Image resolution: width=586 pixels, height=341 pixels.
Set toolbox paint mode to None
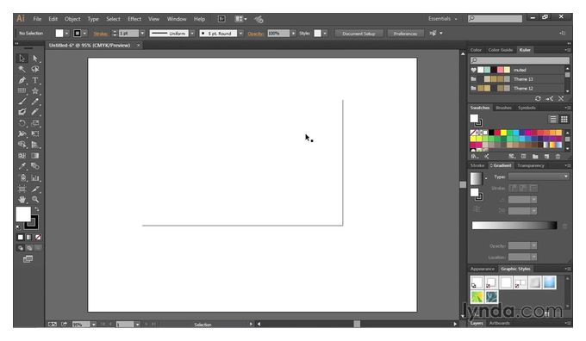pyautogui.click(x=38, y=237)
